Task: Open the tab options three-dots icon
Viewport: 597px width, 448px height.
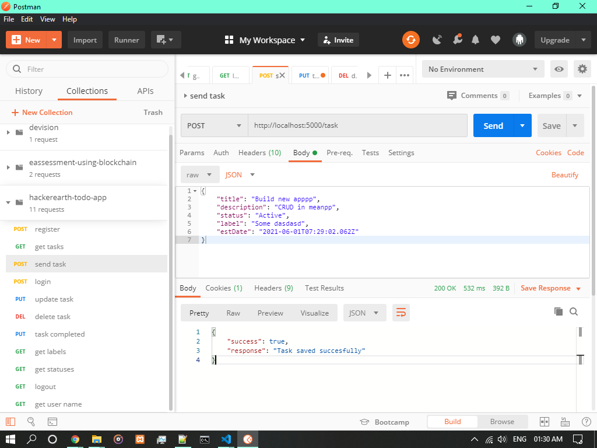Action: (405, 75)
